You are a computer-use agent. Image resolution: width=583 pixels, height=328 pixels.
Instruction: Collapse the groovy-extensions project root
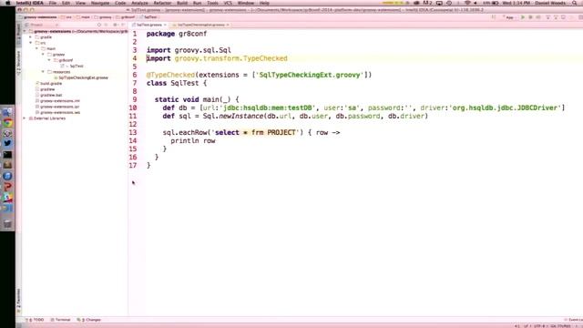coord(25,32)
